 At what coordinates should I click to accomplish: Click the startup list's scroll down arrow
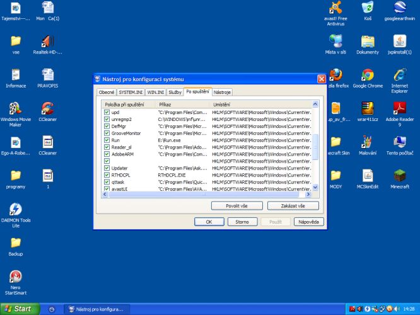[315, 187]
